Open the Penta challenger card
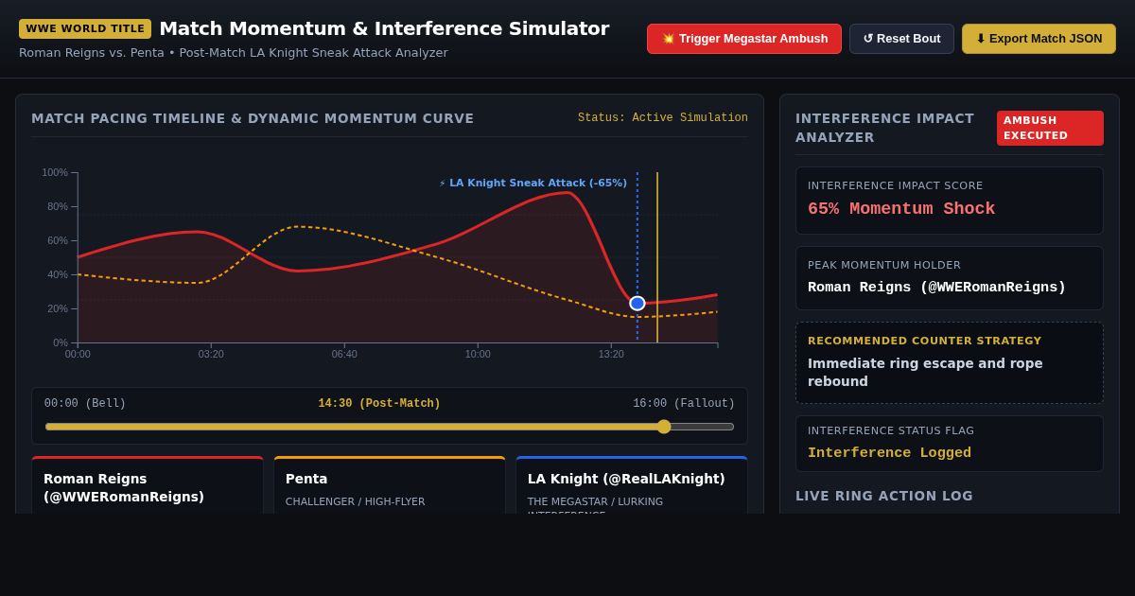The width and height of the screenshot is (1135, 596). click(390, 485)
